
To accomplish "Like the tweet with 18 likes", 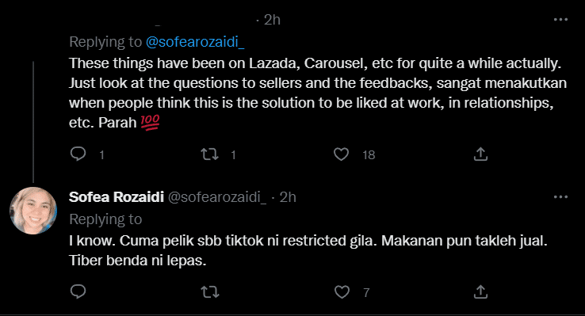I will tap(341, 154).
